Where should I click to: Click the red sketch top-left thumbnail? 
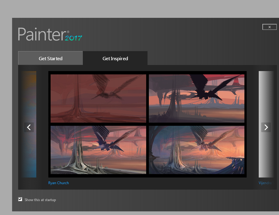pos(99,98)
